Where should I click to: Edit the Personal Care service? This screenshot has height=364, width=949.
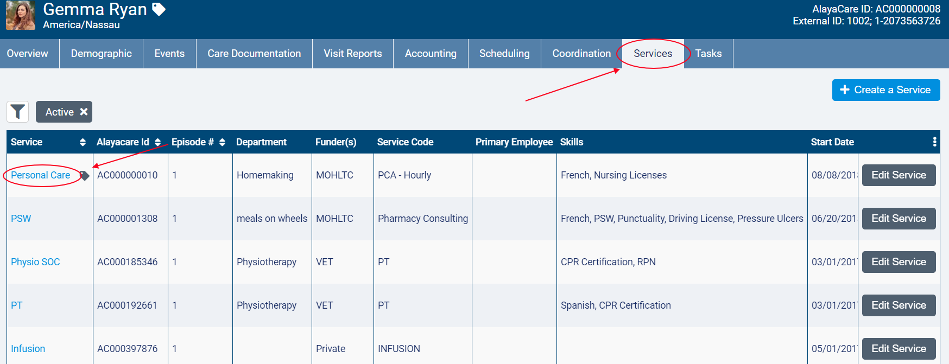click(899, 175)
